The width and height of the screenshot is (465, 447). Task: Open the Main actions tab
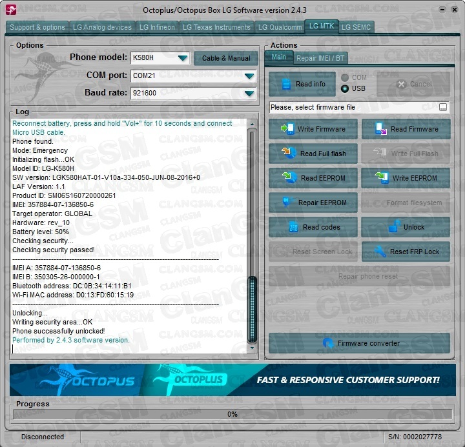[279, 57]
